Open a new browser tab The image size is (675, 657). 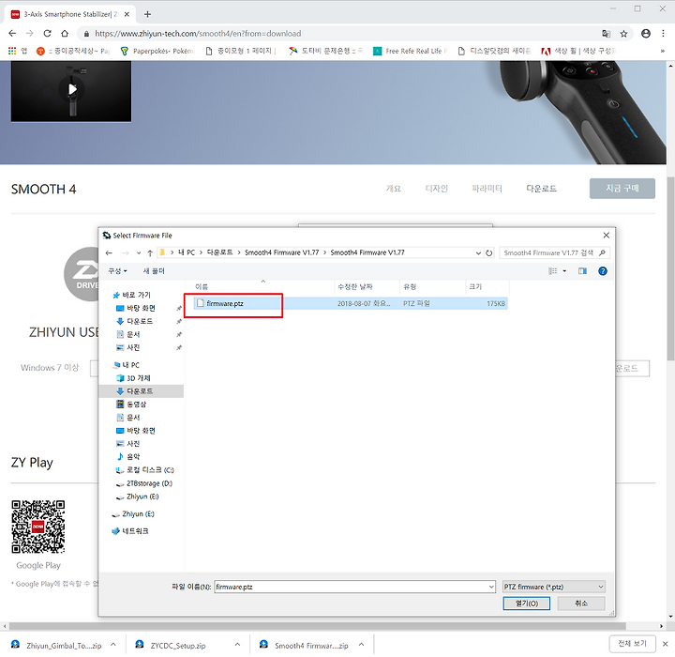click(148, 14)
